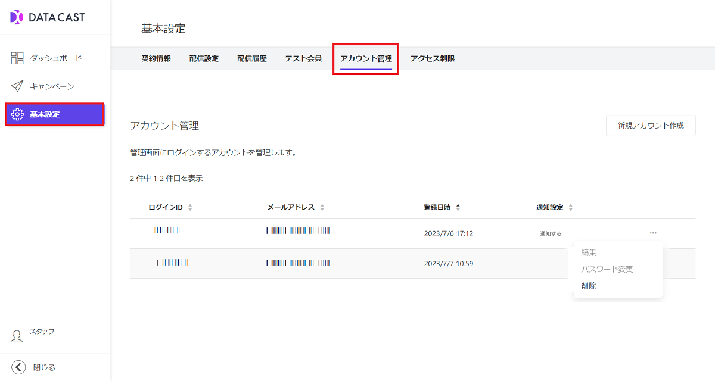
Task: Click the スタッフ user avatar icon
Action: click(x=17, y=336)
